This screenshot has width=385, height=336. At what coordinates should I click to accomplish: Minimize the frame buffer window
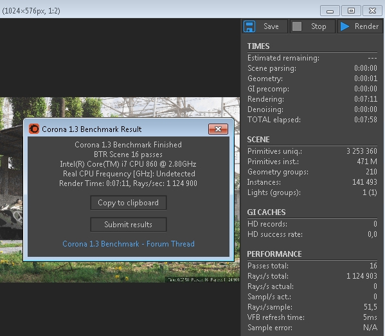330,11
